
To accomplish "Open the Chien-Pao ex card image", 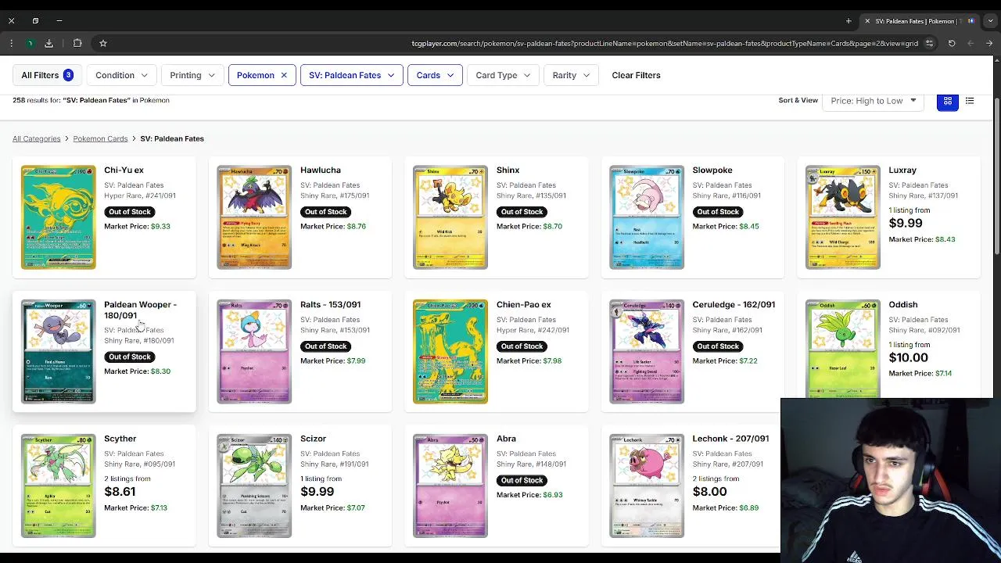I will pyautogui.click(x=450, y=351).
